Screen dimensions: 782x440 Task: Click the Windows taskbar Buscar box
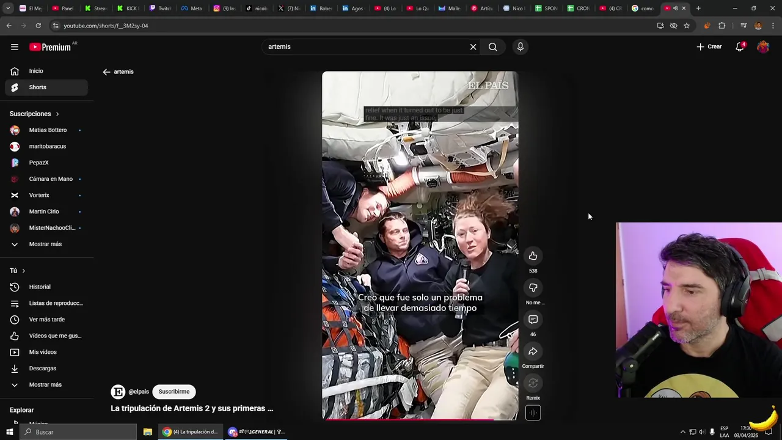(x=78, y=432)
